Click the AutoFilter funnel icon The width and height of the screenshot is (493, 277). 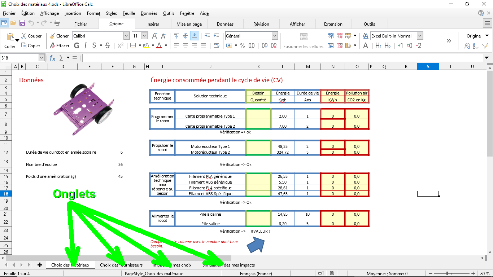484,46
